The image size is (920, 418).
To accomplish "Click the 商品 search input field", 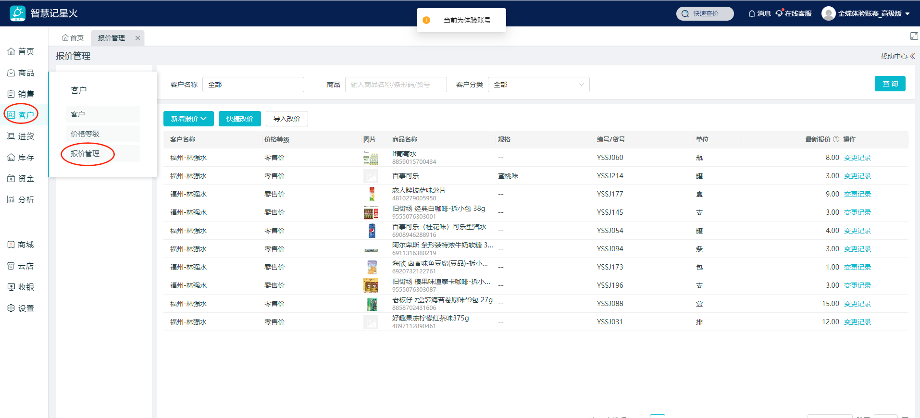I will click(396, 85).
